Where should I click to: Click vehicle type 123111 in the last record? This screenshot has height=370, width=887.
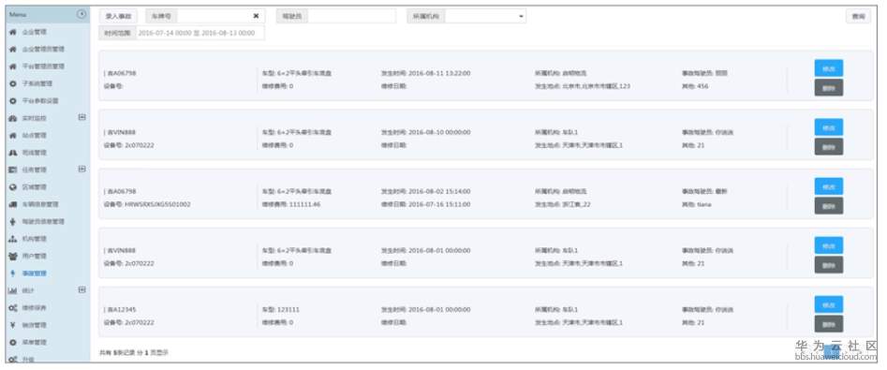288,309
